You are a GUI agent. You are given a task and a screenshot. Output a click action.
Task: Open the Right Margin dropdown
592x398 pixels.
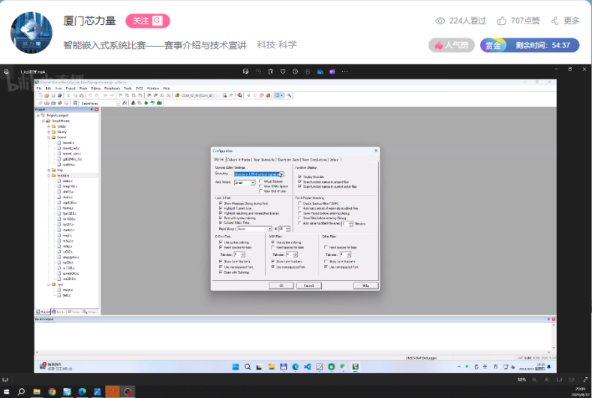(270, 229)
